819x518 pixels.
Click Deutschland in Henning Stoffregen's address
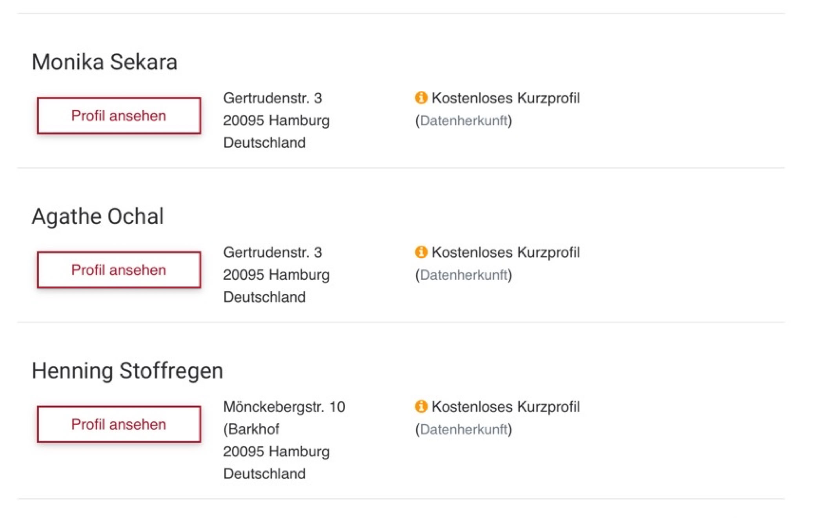(x=264, y=474)
